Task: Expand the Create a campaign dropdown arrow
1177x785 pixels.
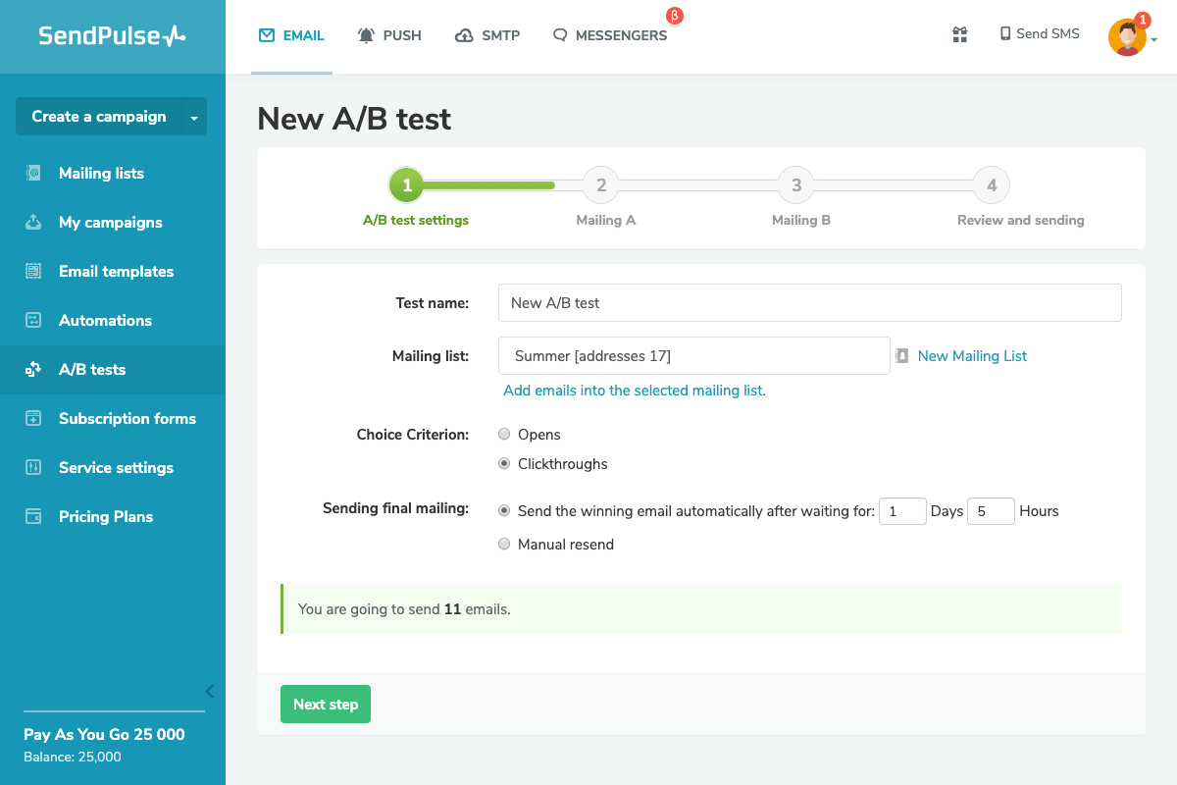Action: click(x=194, y=117)
